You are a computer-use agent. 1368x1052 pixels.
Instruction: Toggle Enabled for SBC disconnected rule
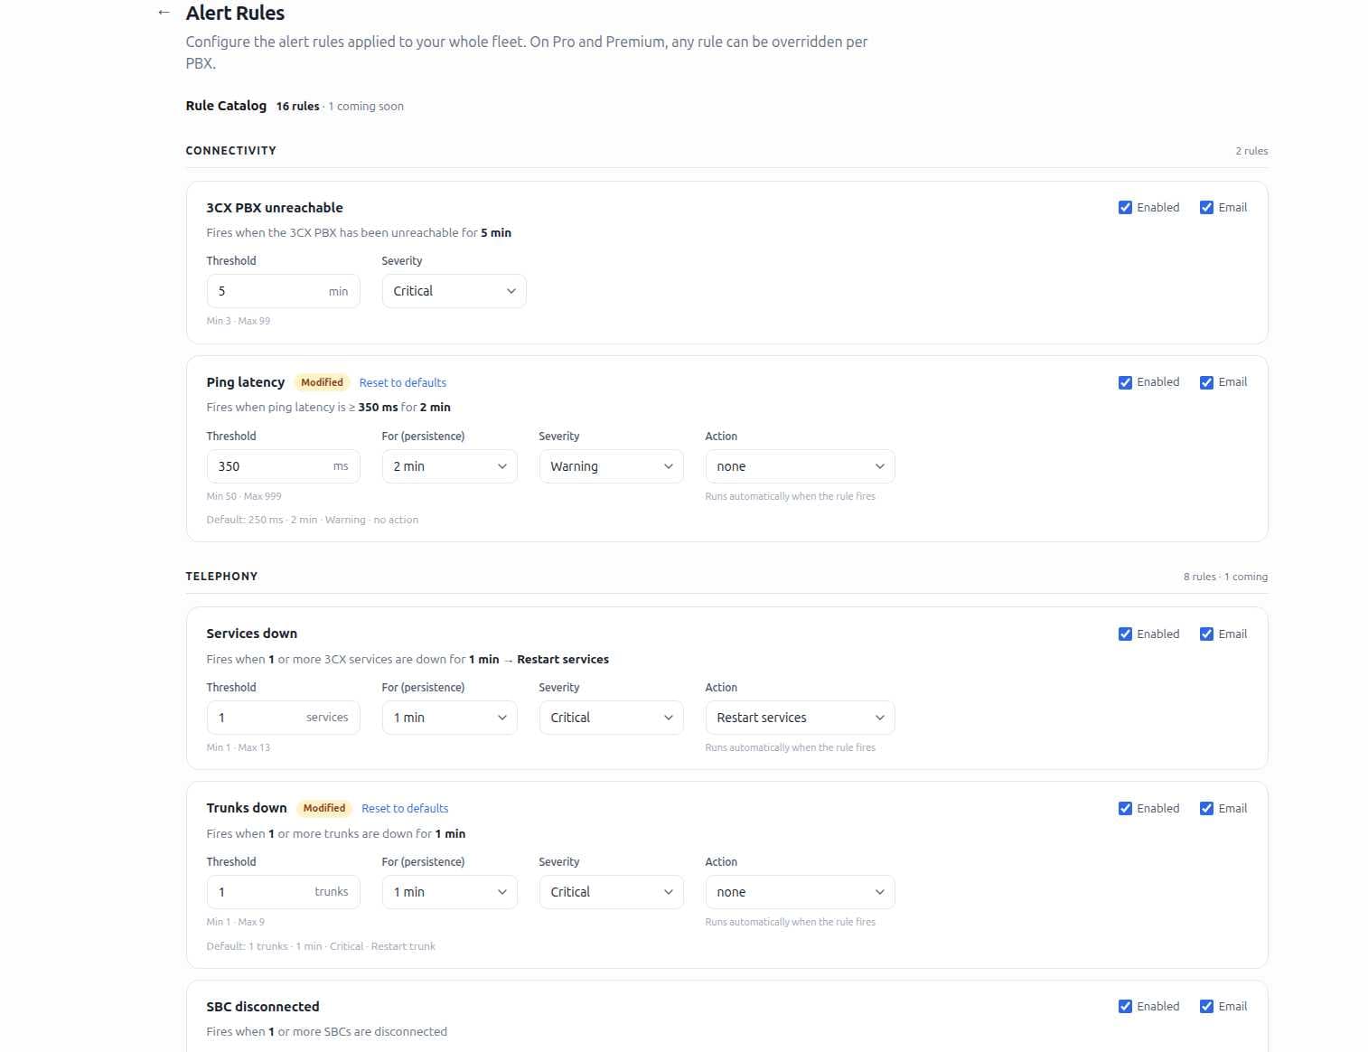click(x=1125, y=1007)
